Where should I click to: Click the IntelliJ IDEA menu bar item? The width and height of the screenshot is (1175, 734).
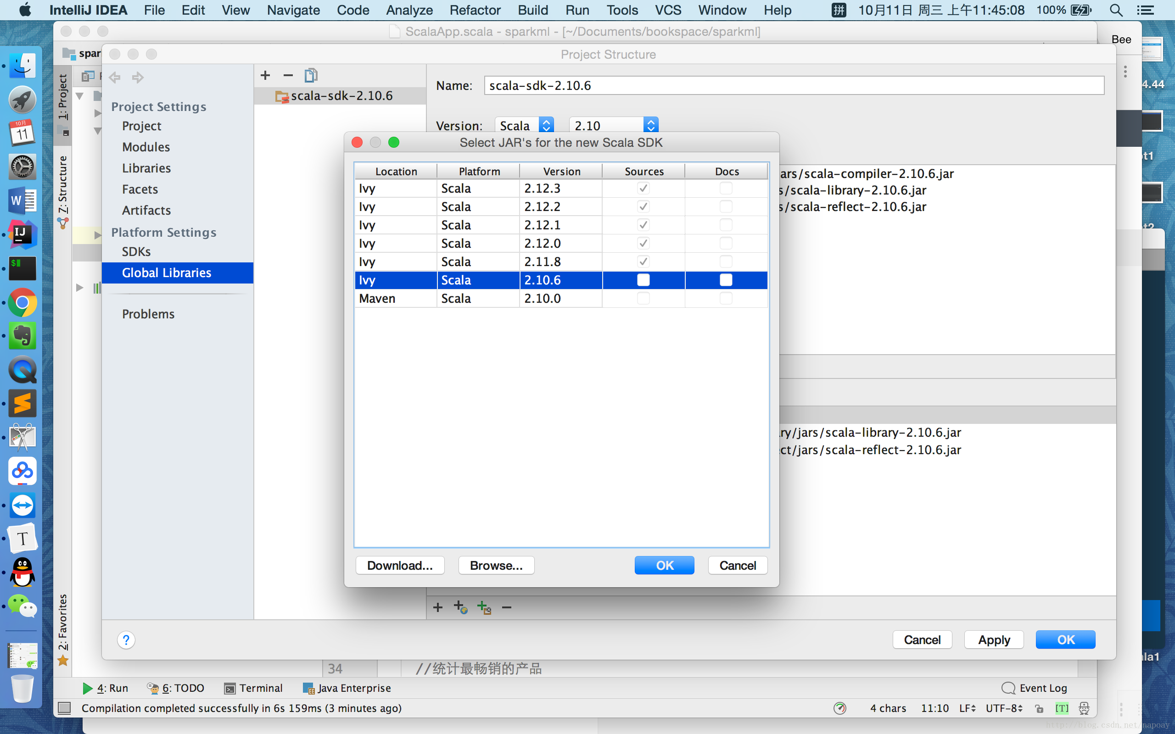pos(89,9)
